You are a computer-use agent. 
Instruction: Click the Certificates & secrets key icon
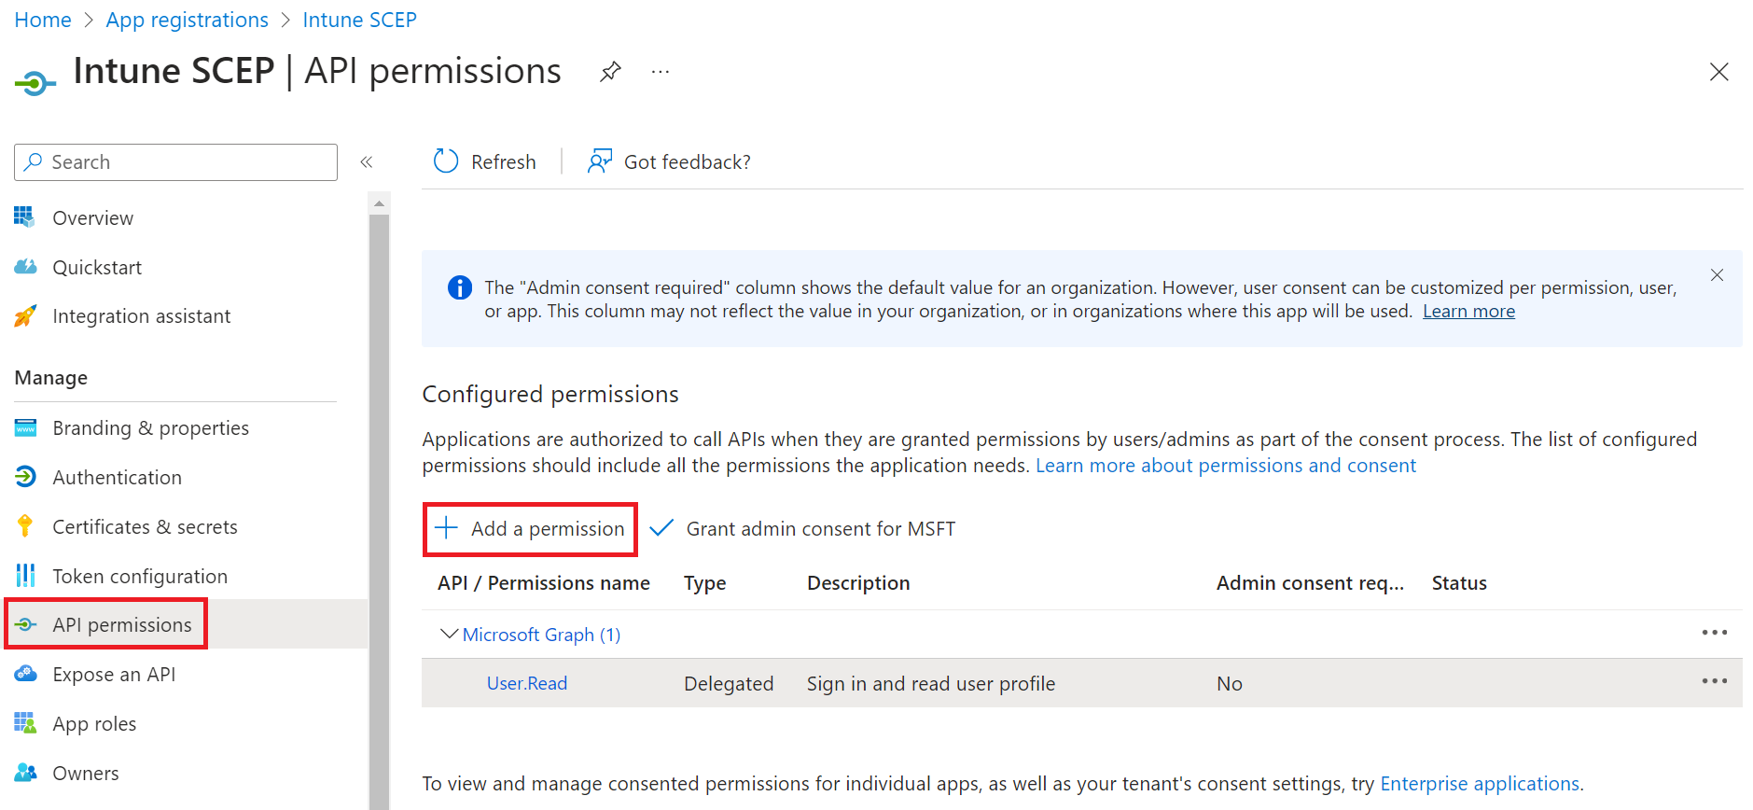[x=25, y=526]
